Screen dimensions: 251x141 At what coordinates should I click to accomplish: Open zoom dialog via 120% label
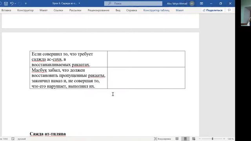click(x=230, y=139)
